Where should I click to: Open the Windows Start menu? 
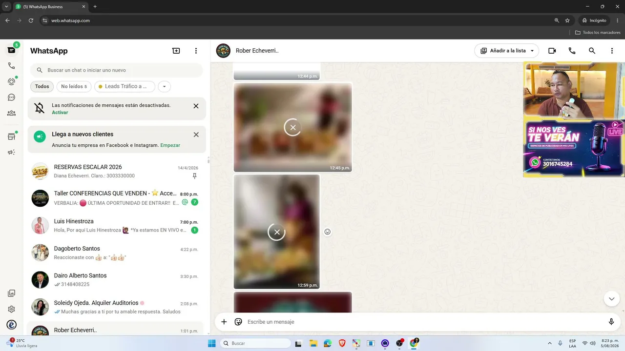click(x=212, y=343)
